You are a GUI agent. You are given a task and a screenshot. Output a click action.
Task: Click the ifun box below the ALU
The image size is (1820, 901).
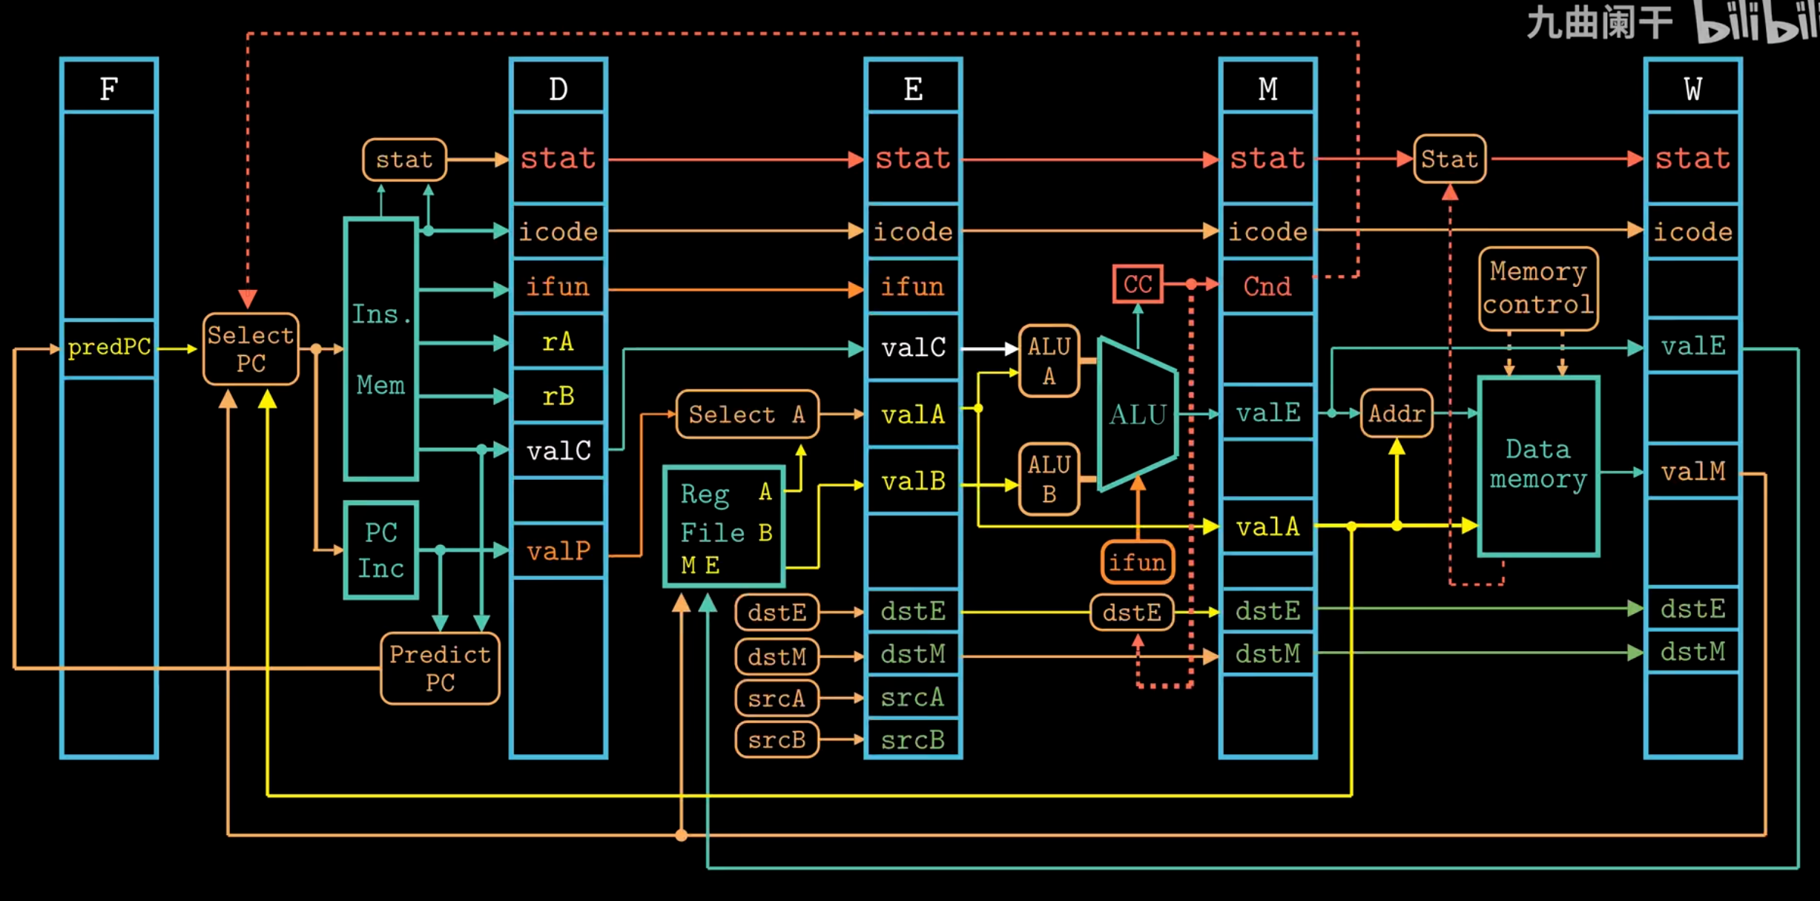point(1137,562)
